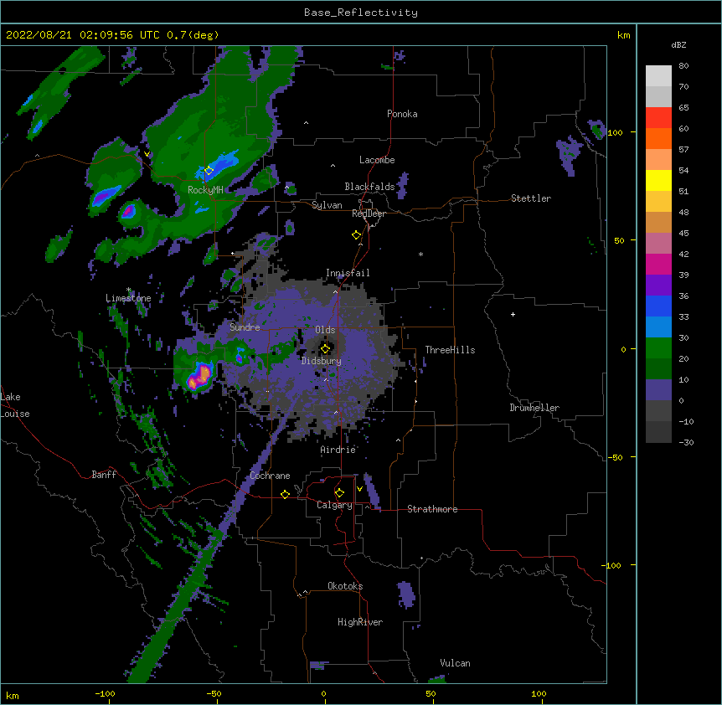The image size is (722, 705).
Task: Select the RedDeer city label
Action: point(369,214)
